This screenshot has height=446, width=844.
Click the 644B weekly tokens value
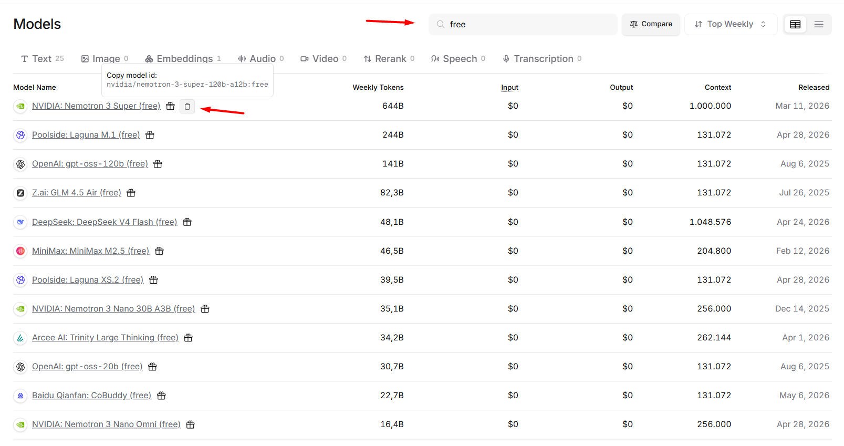pos(393,106)
